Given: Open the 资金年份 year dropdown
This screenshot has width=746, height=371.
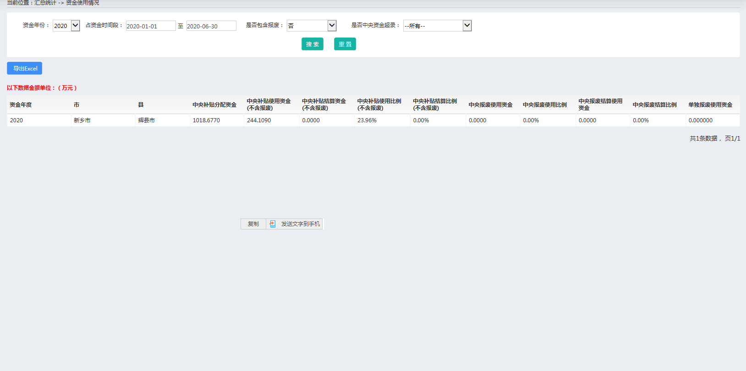Looking at the screenshot, I should (x=66, y=26).
